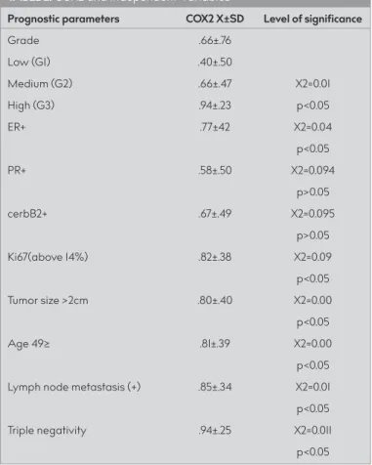Select the 'Low (G1)' row label
This screenshot has height=465, width=372.
(x=29, y=62)
